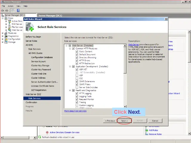Enable the CGI checkbox
The width and height of the screenshot is (191, 143).
[x=77, y=78]
